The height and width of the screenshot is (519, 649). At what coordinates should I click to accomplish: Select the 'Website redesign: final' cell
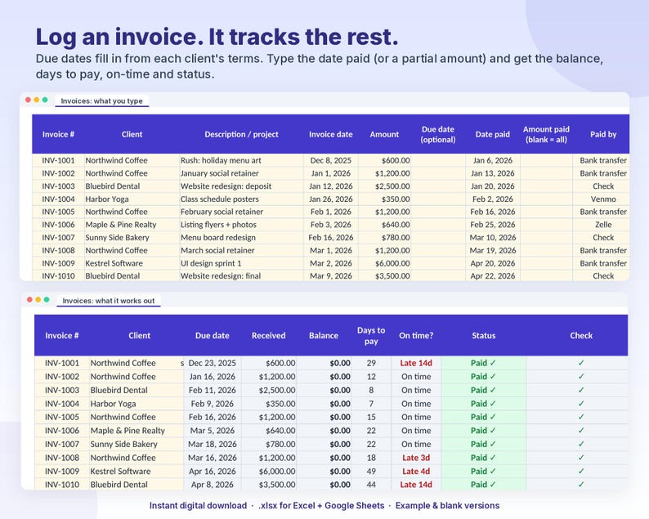[241, 275]
